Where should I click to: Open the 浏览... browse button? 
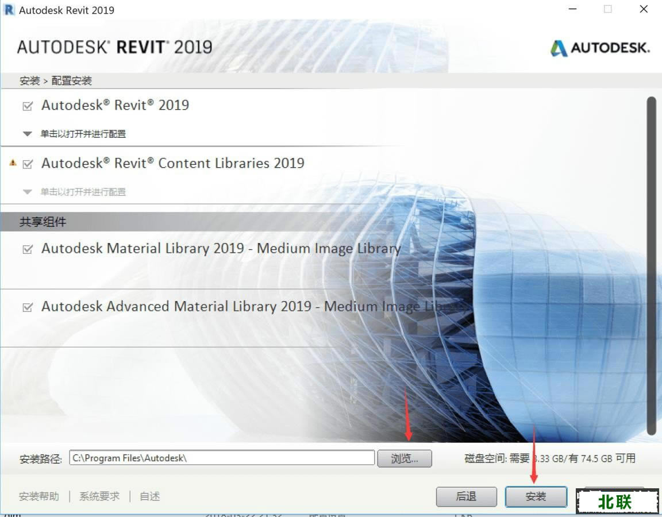pyautogui.click(x=405, y=458)
